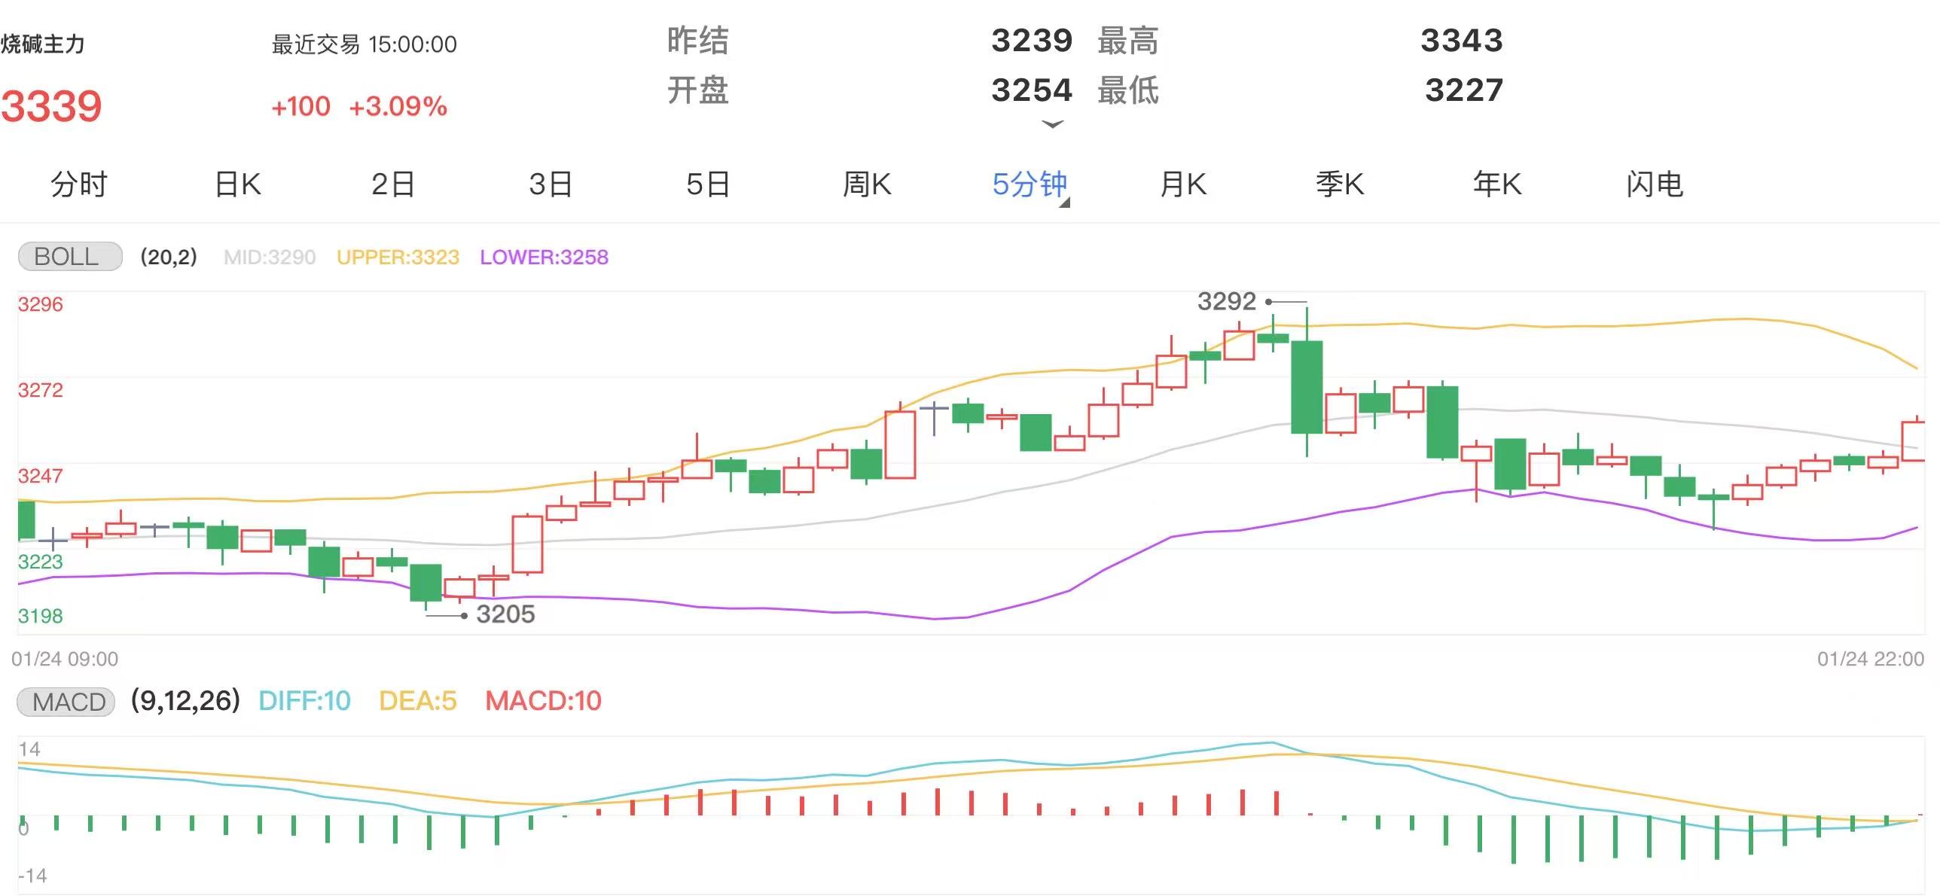Click the +3.09% percentage change
The width and height of the screenshot is (1940, 896).
tap(398, 106)
